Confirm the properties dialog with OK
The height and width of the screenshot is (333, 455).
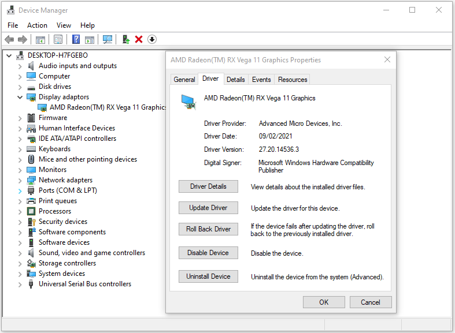tap(324, 302)
